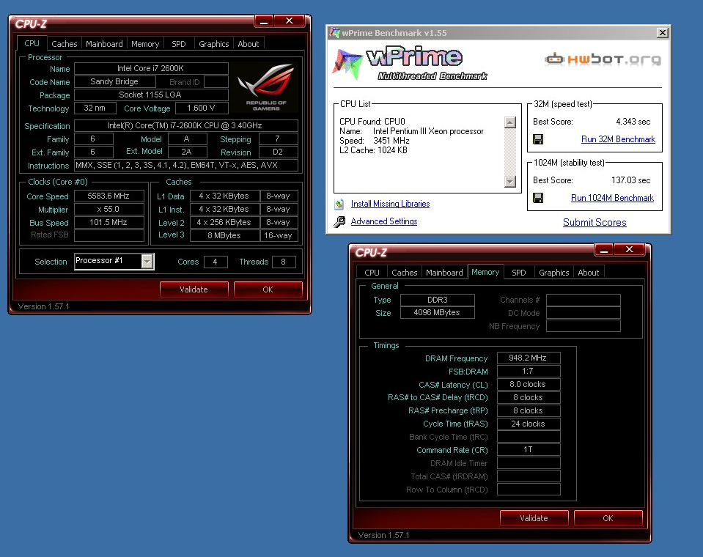Click the Cycle Time 24 clocks field
Image resolution: width=703 pixels, height=557 pixels.
[529, 424]
